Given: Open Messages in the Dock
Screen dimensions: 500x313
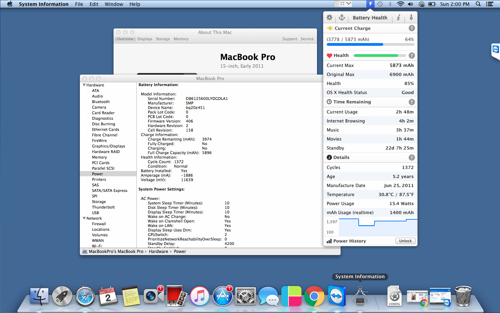Looking at the screenshot, I should pyautogui.click(x=268, y=296).
